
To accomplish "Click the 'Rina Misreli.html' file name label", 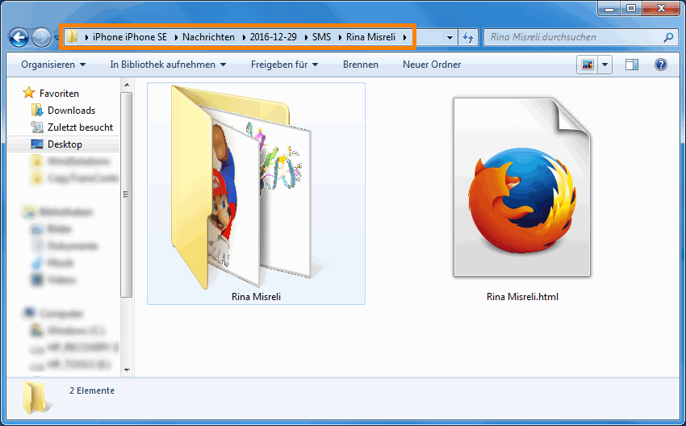I will coord(522,297).
